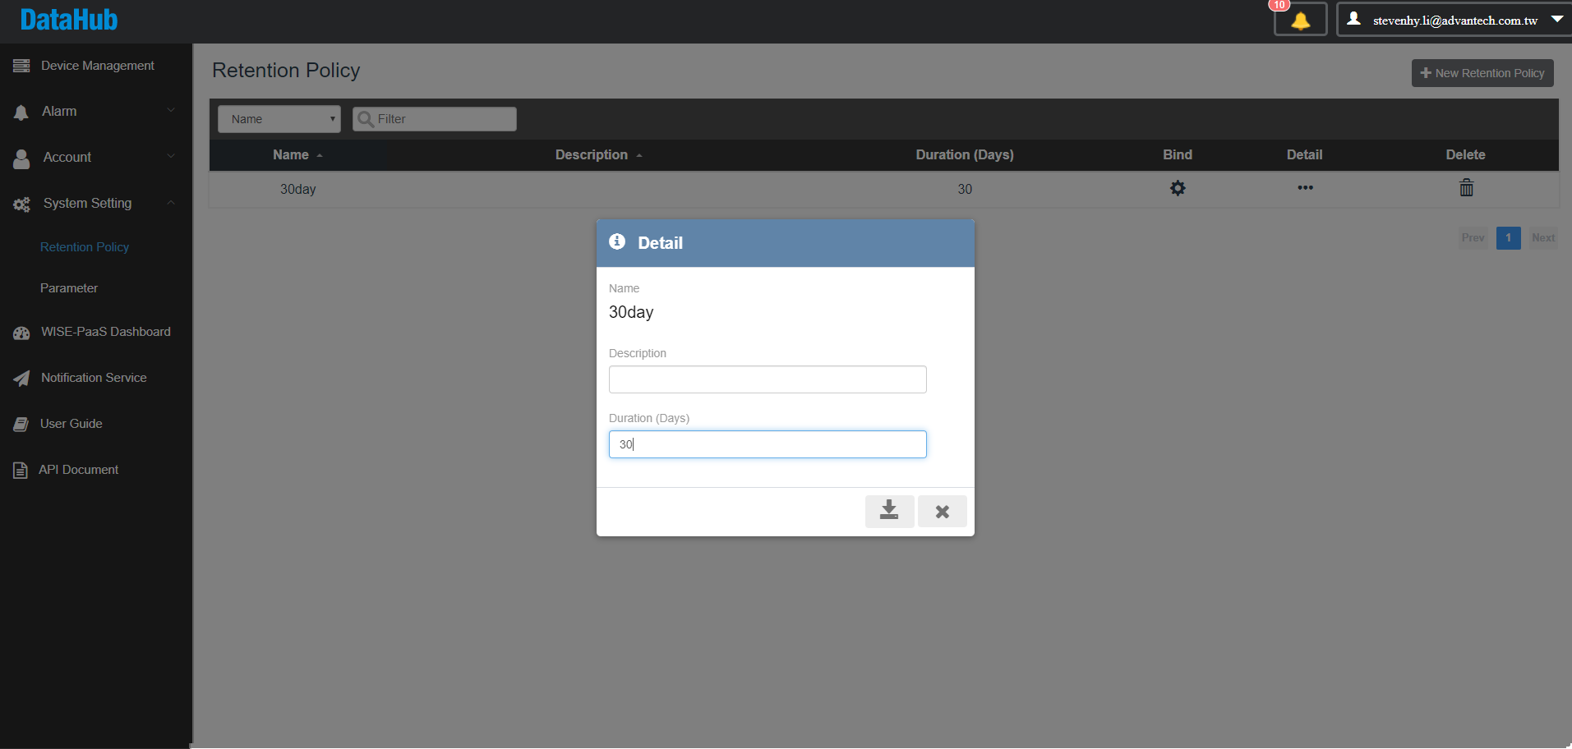The height and width of the screenshot is (749, 1572).
Task: Click the Duration (Days) column header
Action: (x=965, y=154)
